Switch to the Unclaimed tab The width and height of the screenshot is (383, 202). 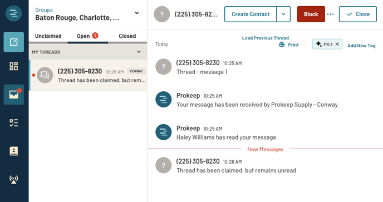click(48, 36)
